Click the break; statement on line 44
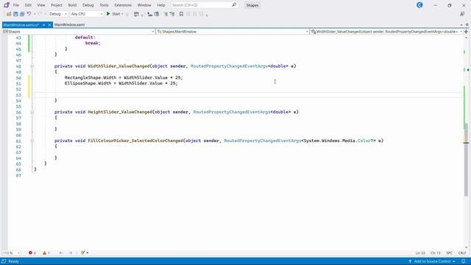Screen dimensions: 471x265 (93, 43)
